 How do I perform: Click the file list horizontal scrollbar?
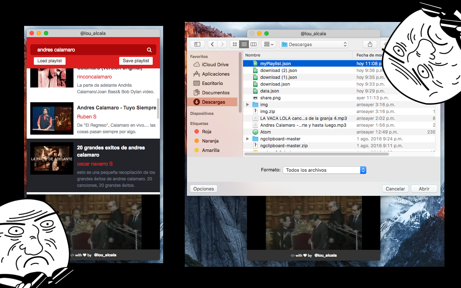point(317,154)
